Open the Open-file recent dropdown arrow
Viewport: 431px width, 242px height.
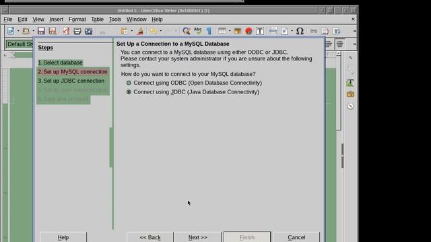click(x=33, y=31)
